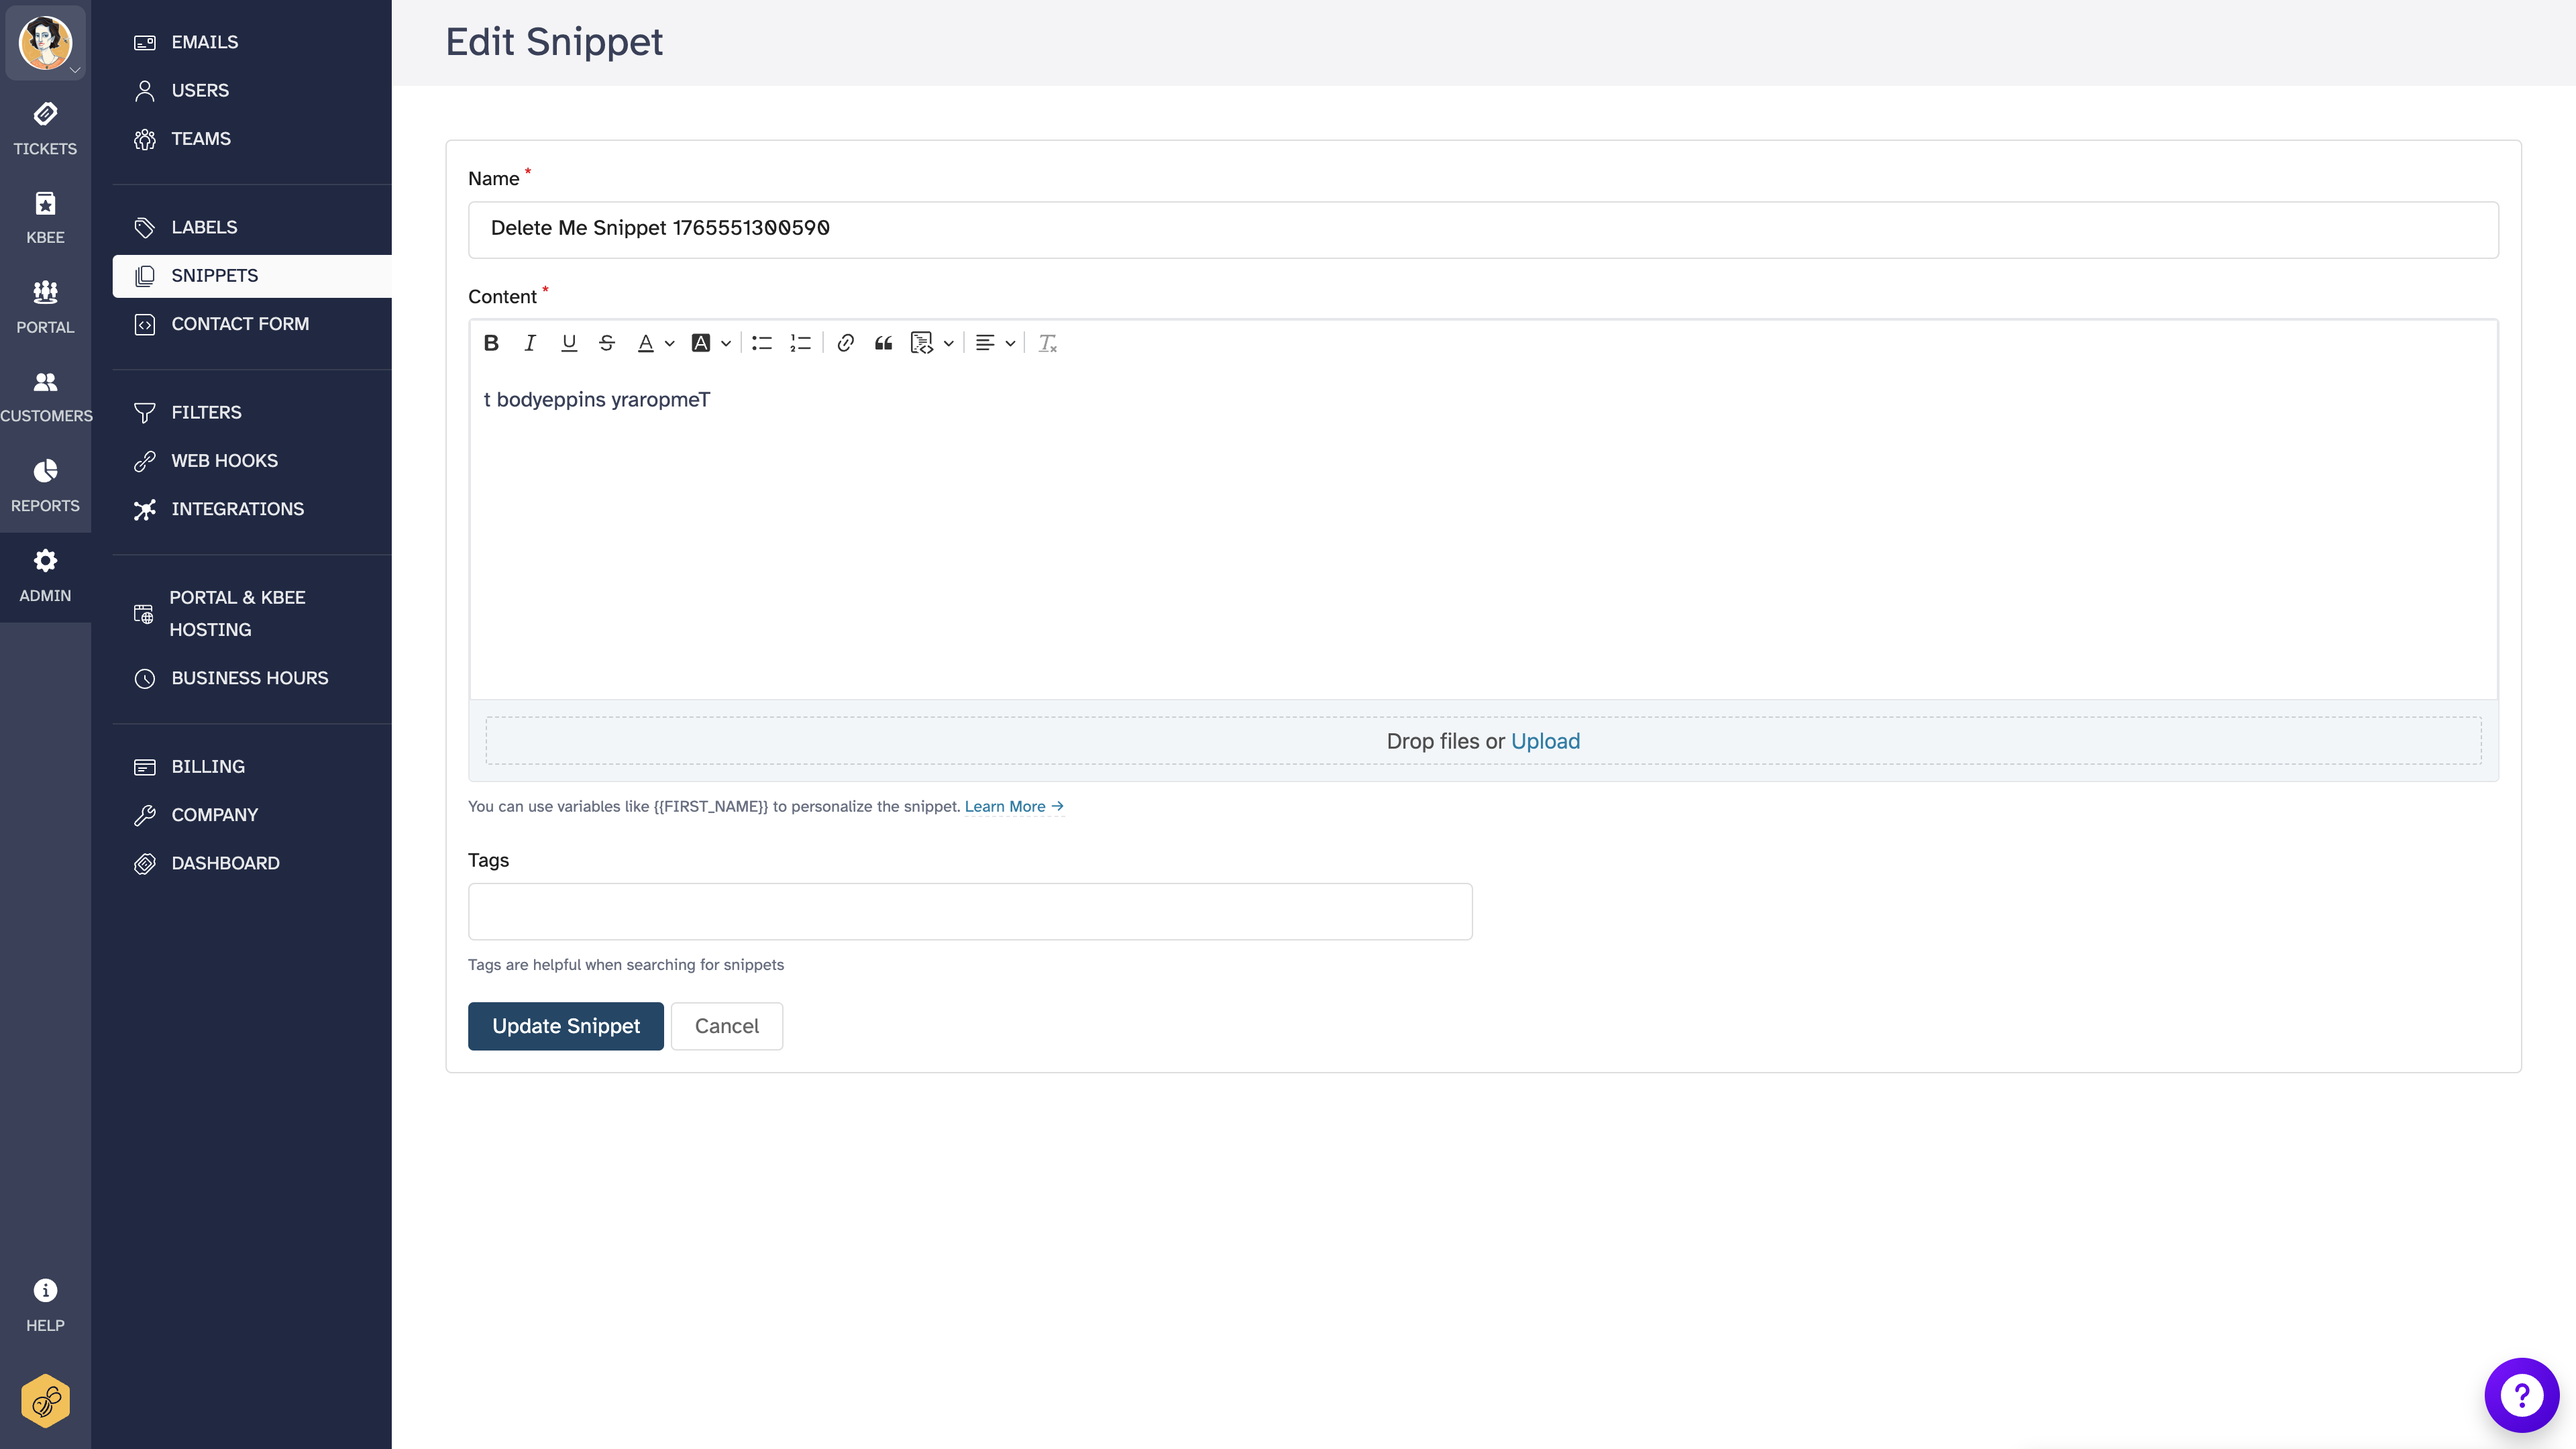Open the Learn More link about variables

(1013, 806)
